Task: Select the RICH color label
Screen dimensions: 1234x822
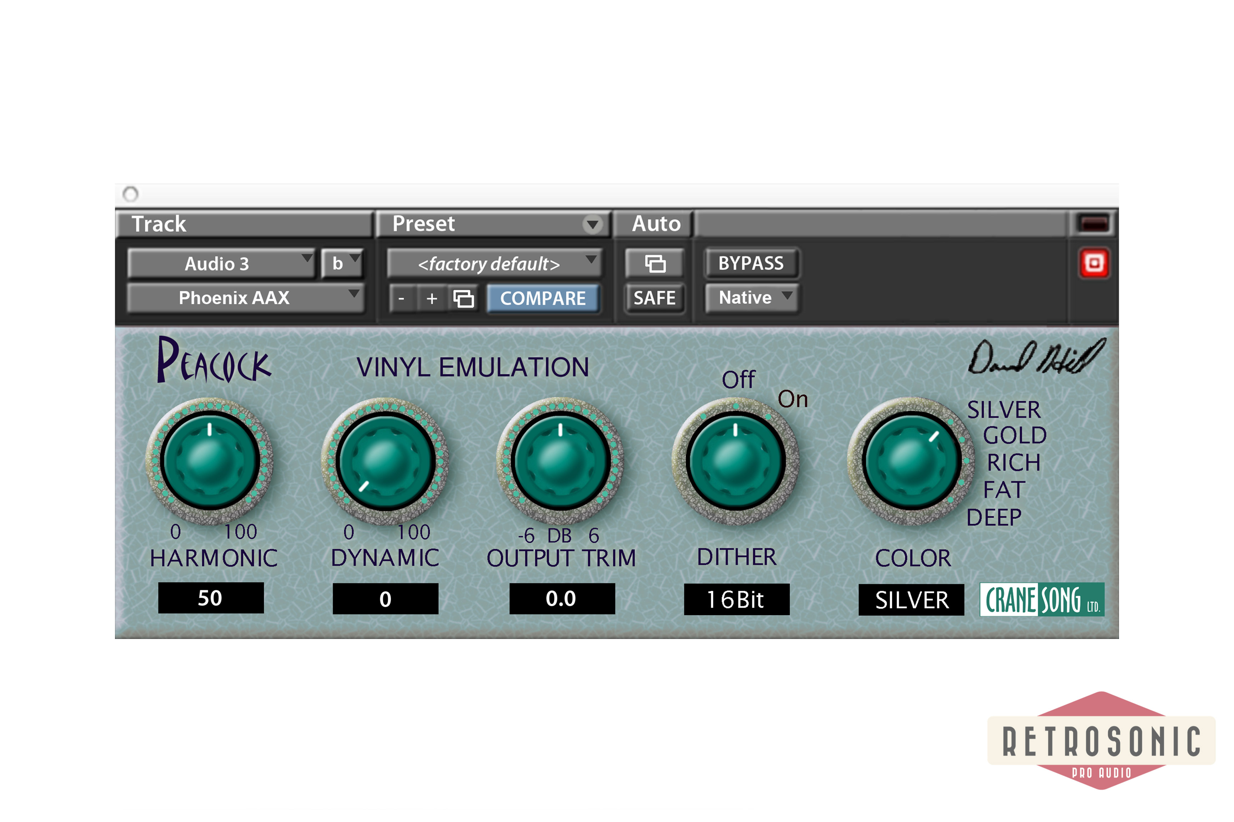Action: (x=1014, y=462)
